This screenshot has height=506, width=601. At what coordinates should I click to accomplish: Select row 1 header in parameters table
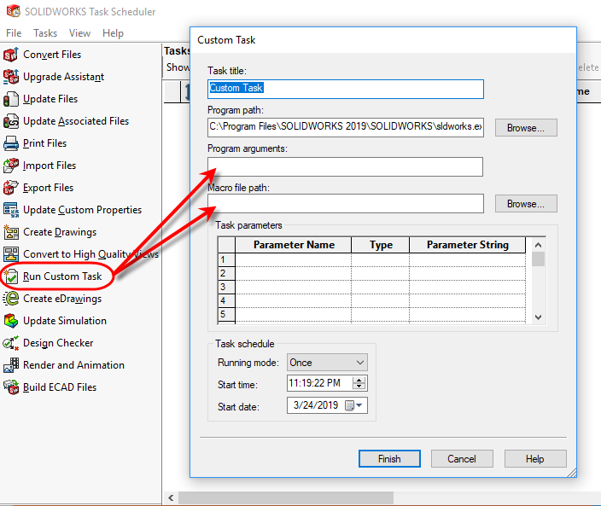click(x=226, y=259)
